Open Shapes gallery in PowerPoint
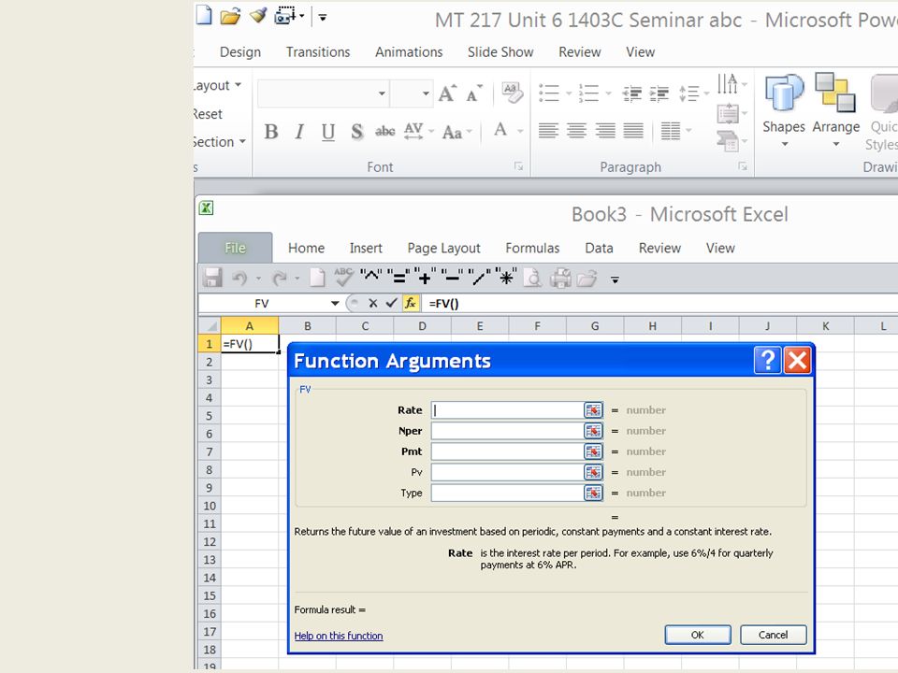The height and width of the screenshot is (673, 898). point(784,110)
